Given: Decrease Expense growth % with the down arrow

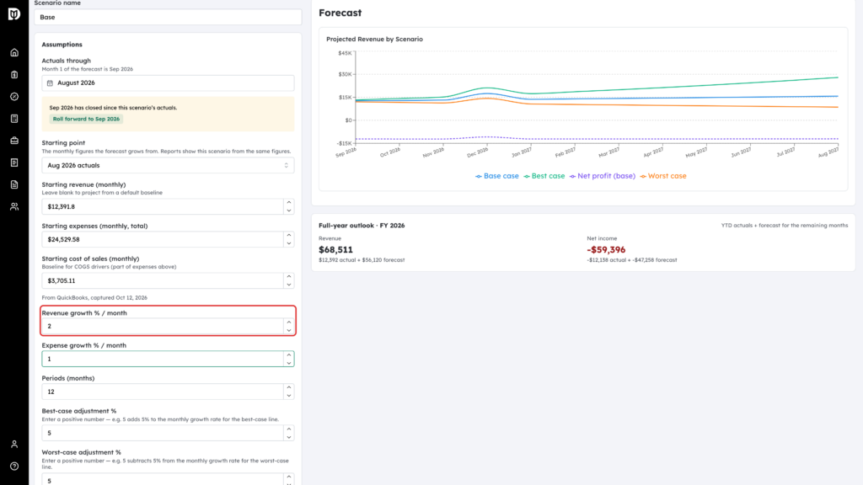Looking at the screenshot, I should (289, 363).
